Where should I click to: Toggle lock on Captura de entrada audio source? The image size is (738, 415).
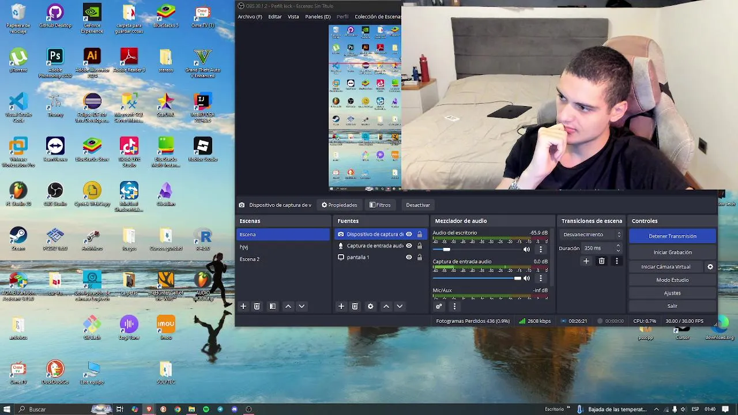pyautogui.click(x=419, y=246)
